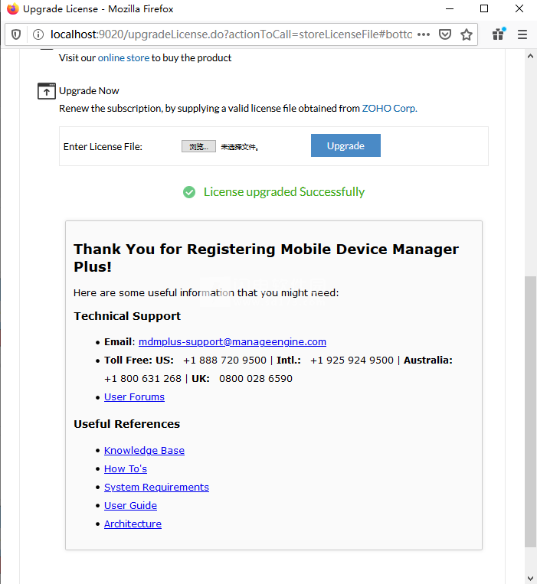
Task: Open mdmplus-support email link
Action: coord(232,342)
